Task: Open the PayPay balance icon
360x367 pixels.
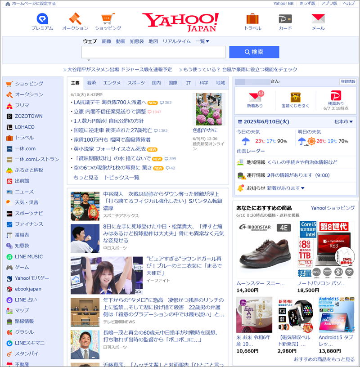Action: 336,95
